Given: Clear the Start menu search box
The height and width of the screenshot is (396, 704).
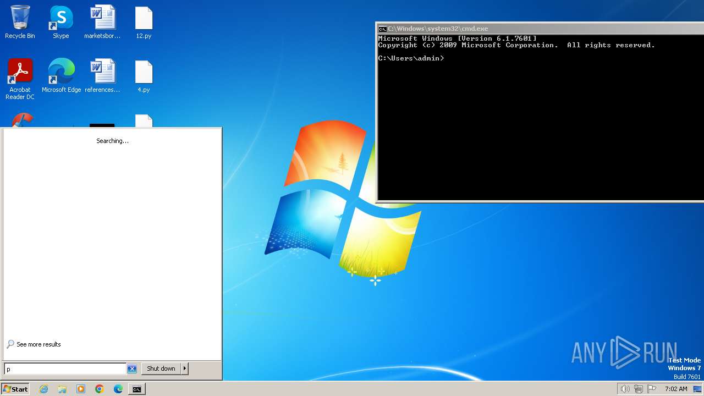Looking at the screenshot, I should [132, 369].
